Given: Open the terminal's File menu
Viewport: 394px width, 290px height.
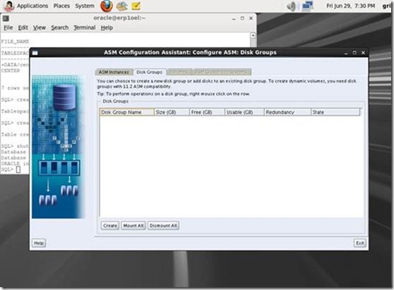Looking at the screenshot, I should pos(8,27).
